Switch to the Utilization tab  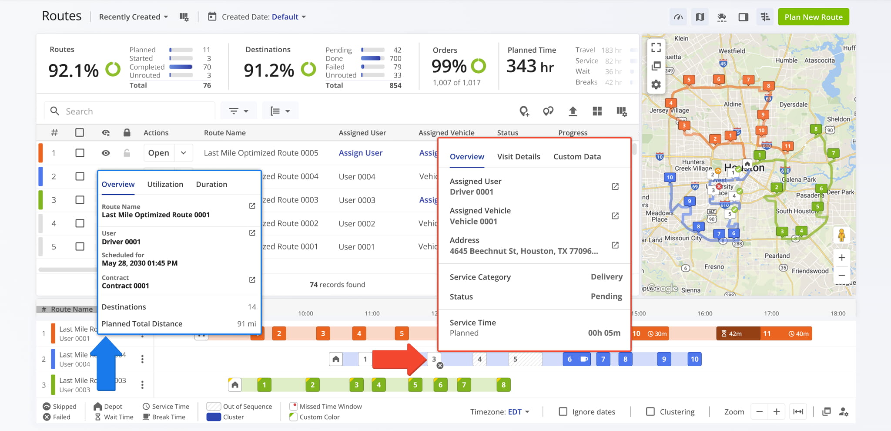(x=165, y=184)
